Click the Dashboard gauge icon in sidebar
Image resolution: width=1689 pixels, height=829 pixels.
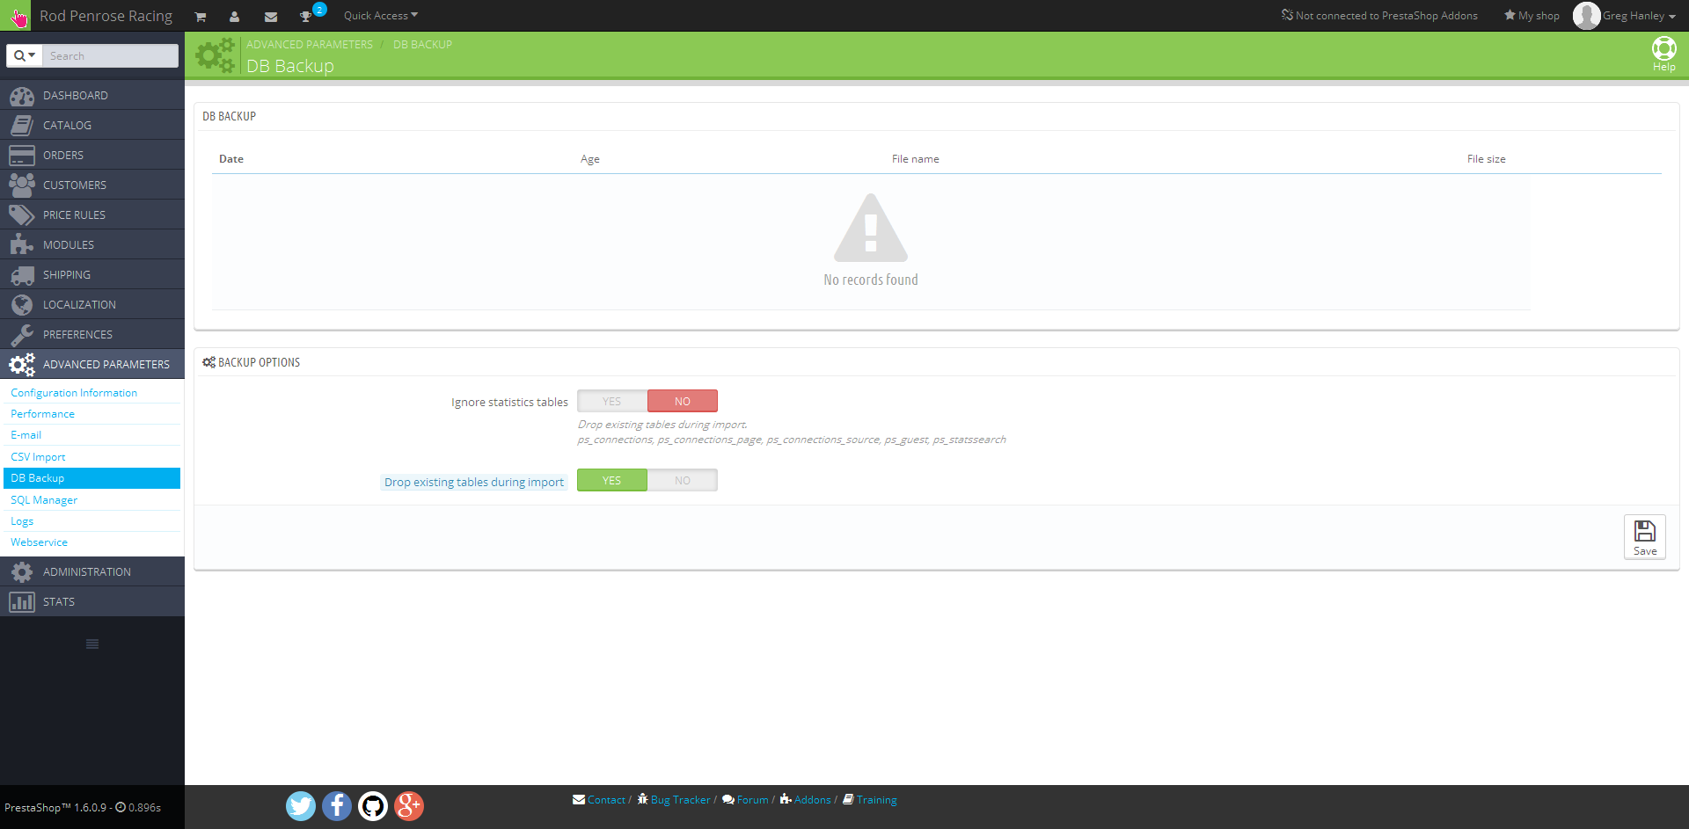click(x=22, y=96)
